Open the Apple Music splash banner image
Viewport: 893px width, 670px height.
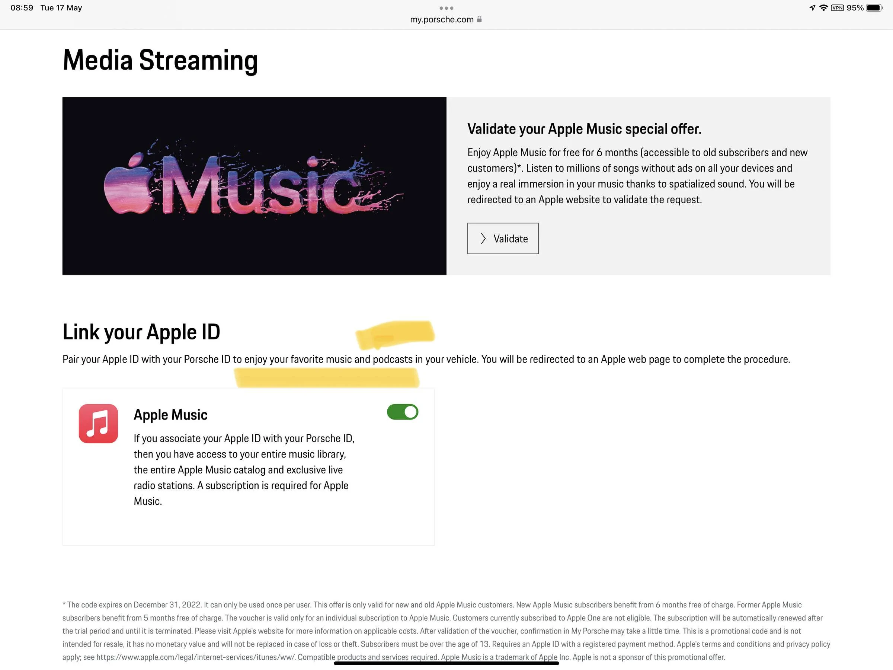[x=255, y=186]
